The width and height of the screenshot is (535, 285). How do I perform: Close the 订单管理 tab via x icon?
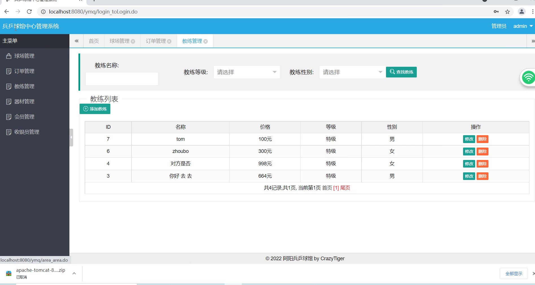click(169, 41)
